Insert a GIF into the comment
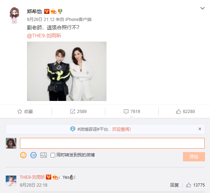The width and height of the screenshot is (210, 193). click(33, 155)
